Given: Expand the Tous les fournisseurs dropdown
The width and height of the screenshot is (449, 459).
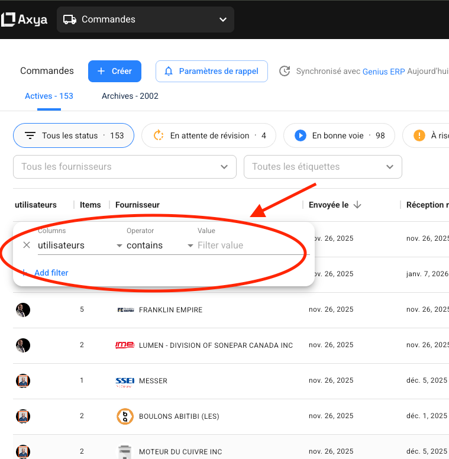Looking at the screenshot, I should coord(125,167).
